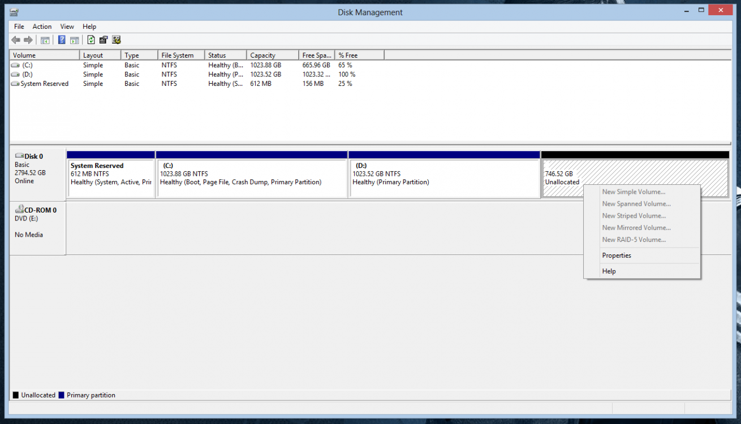Image resolution: width=741 pixels, height=424 pixels.
Task: Click the Refresh toolbar icon
Action: click(91, 40)
